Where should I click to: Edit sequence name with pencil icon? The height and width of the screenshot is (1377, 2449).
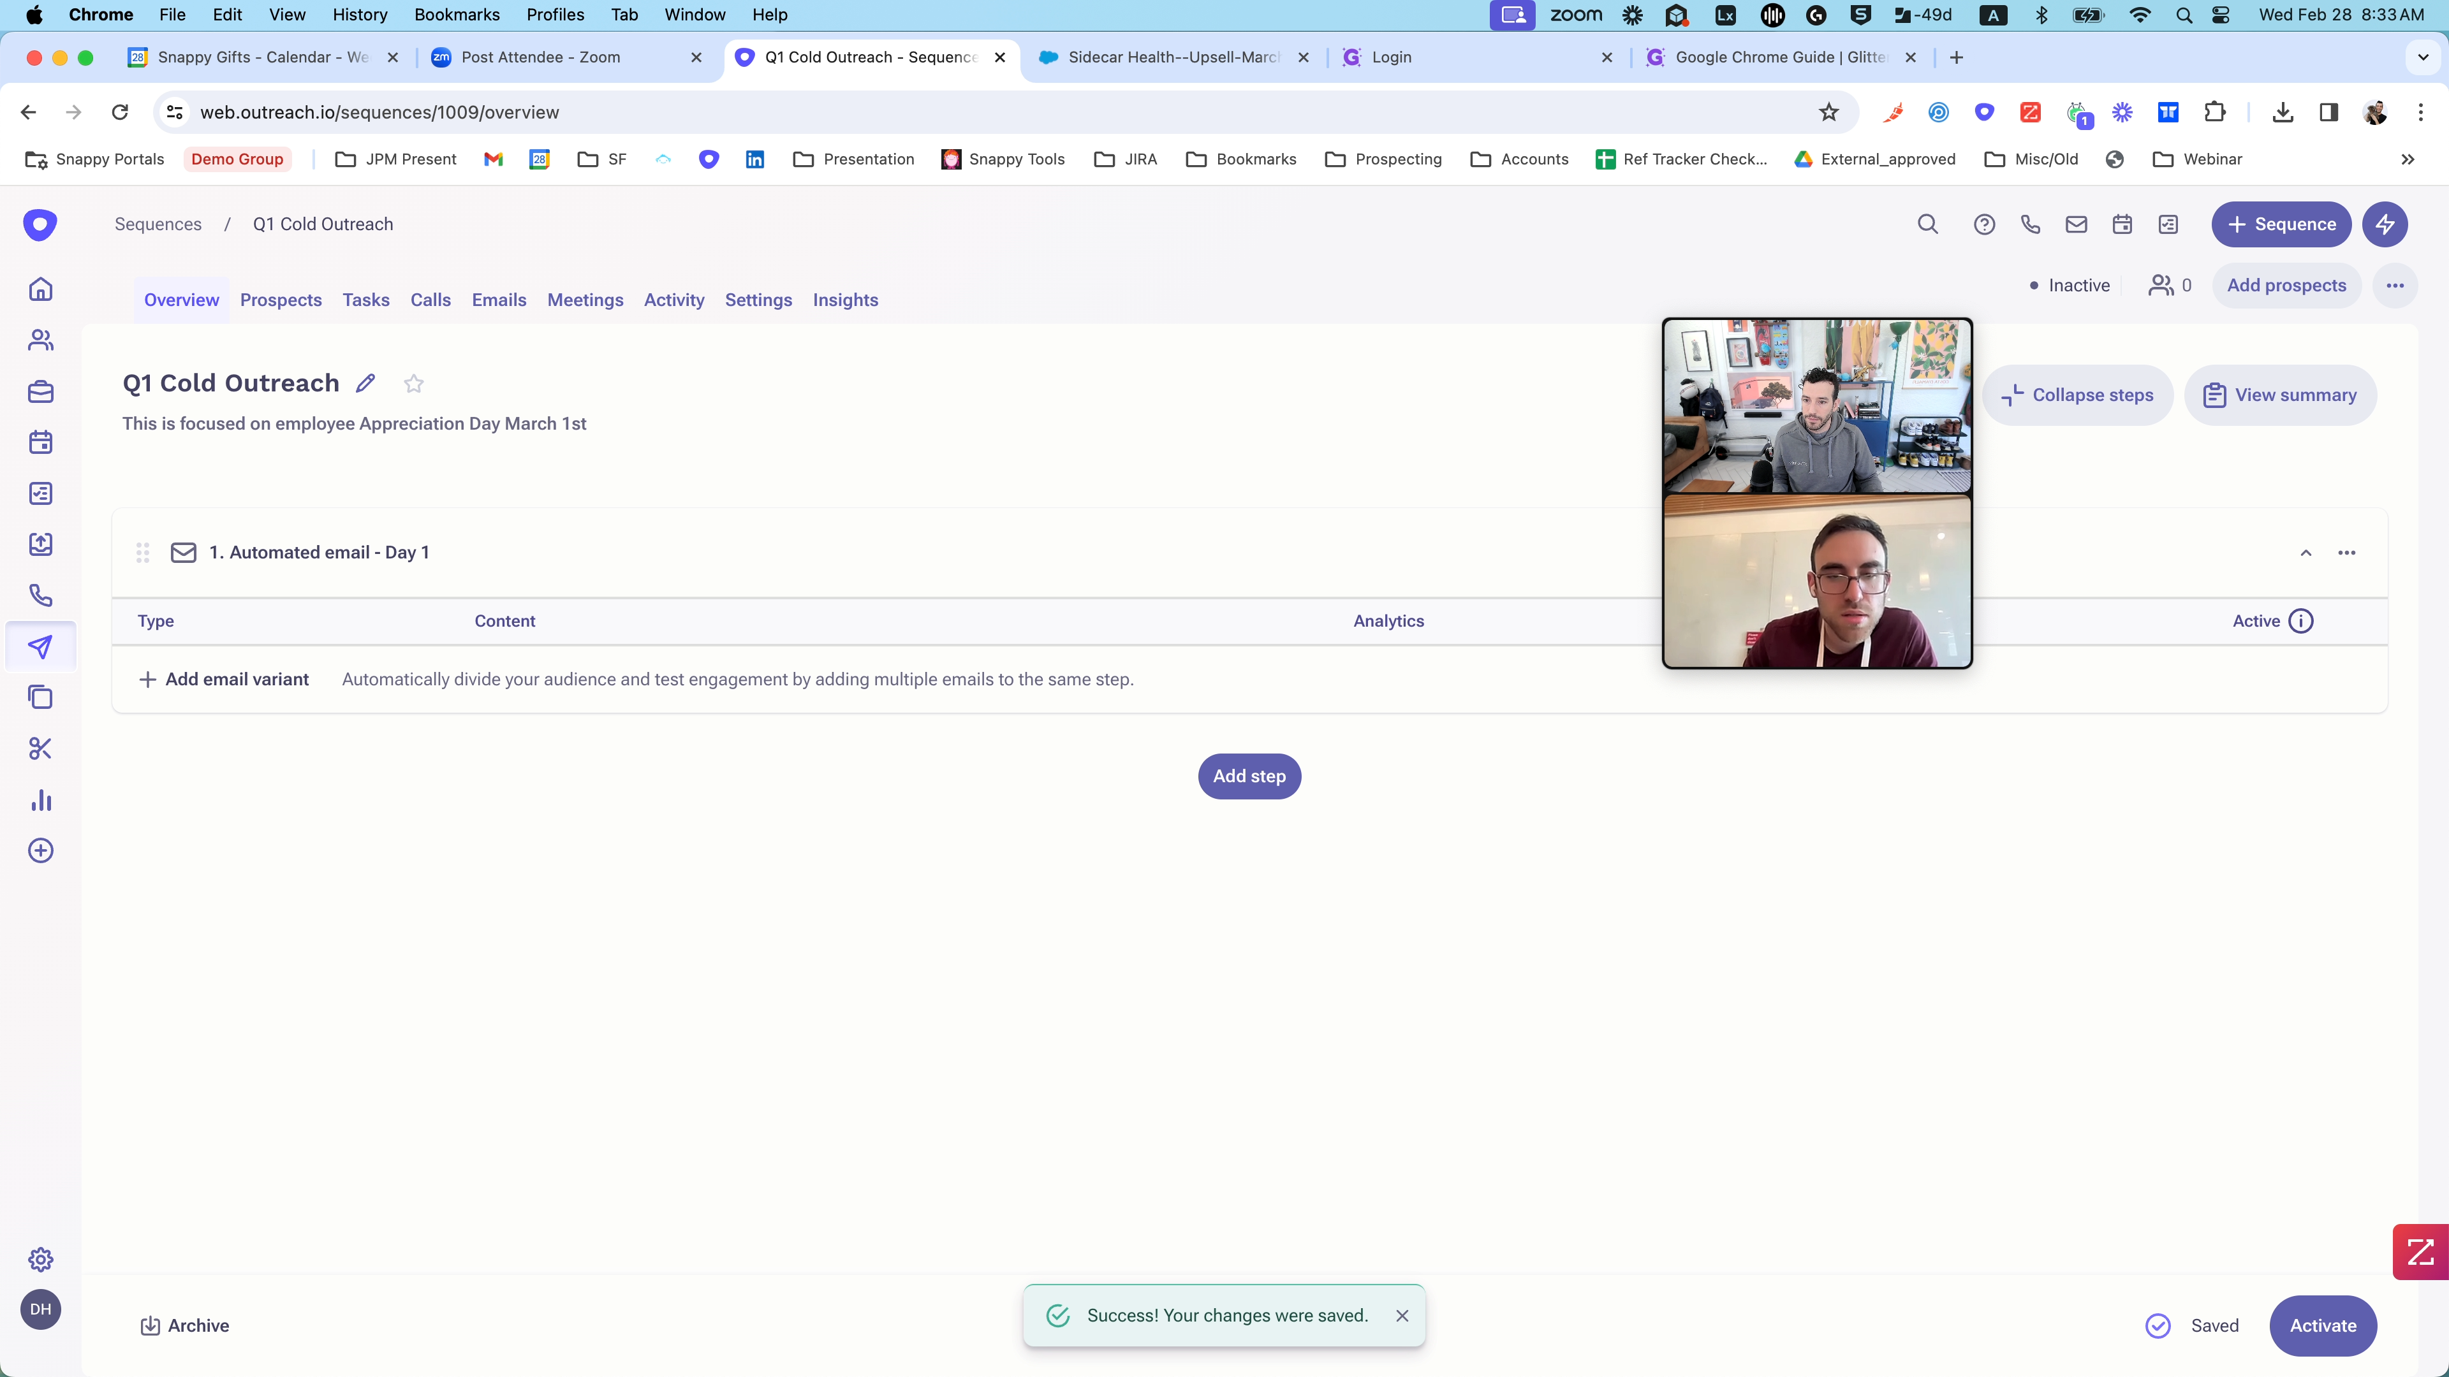(x=365, y=383)
